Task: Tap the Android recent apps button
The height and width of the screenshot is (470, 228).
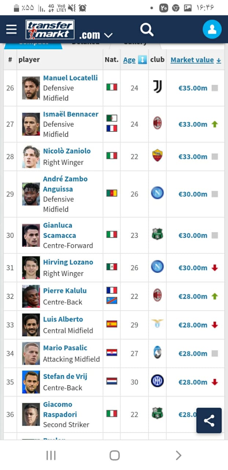Action: 51,456
